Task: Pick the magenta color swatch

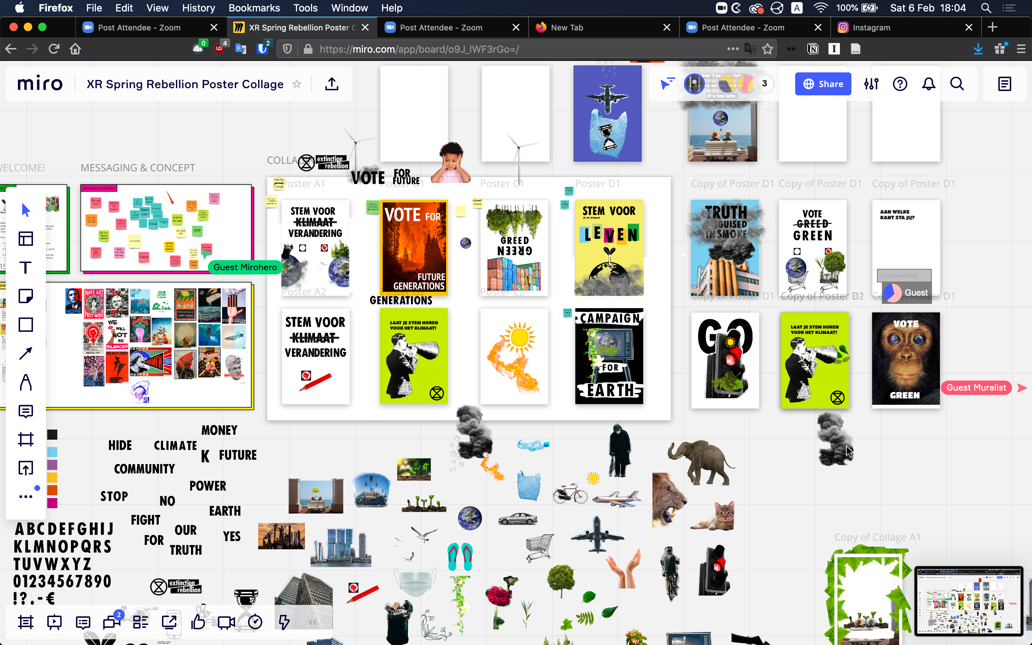Action: [52, 503]
